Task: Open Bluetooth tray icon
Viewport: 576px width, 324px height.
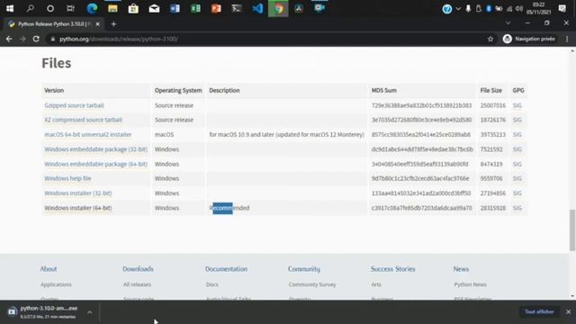Action: [x=489, y=8]
